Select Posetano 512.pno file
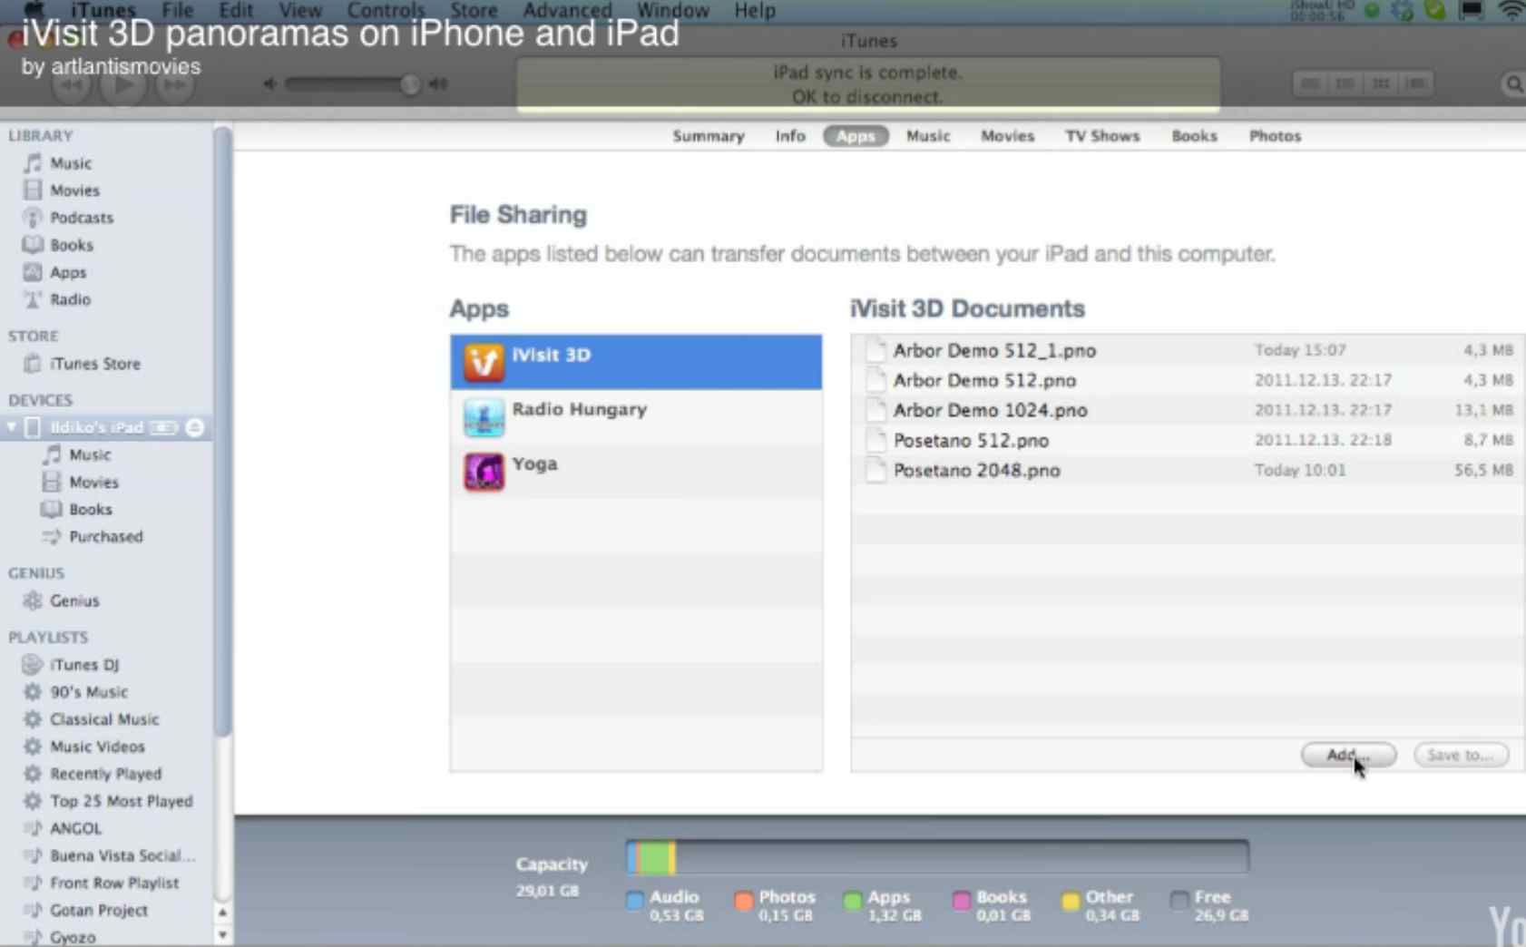Screen dimensions: 1526x947 pyautogui.click(x=1188, y=440)
